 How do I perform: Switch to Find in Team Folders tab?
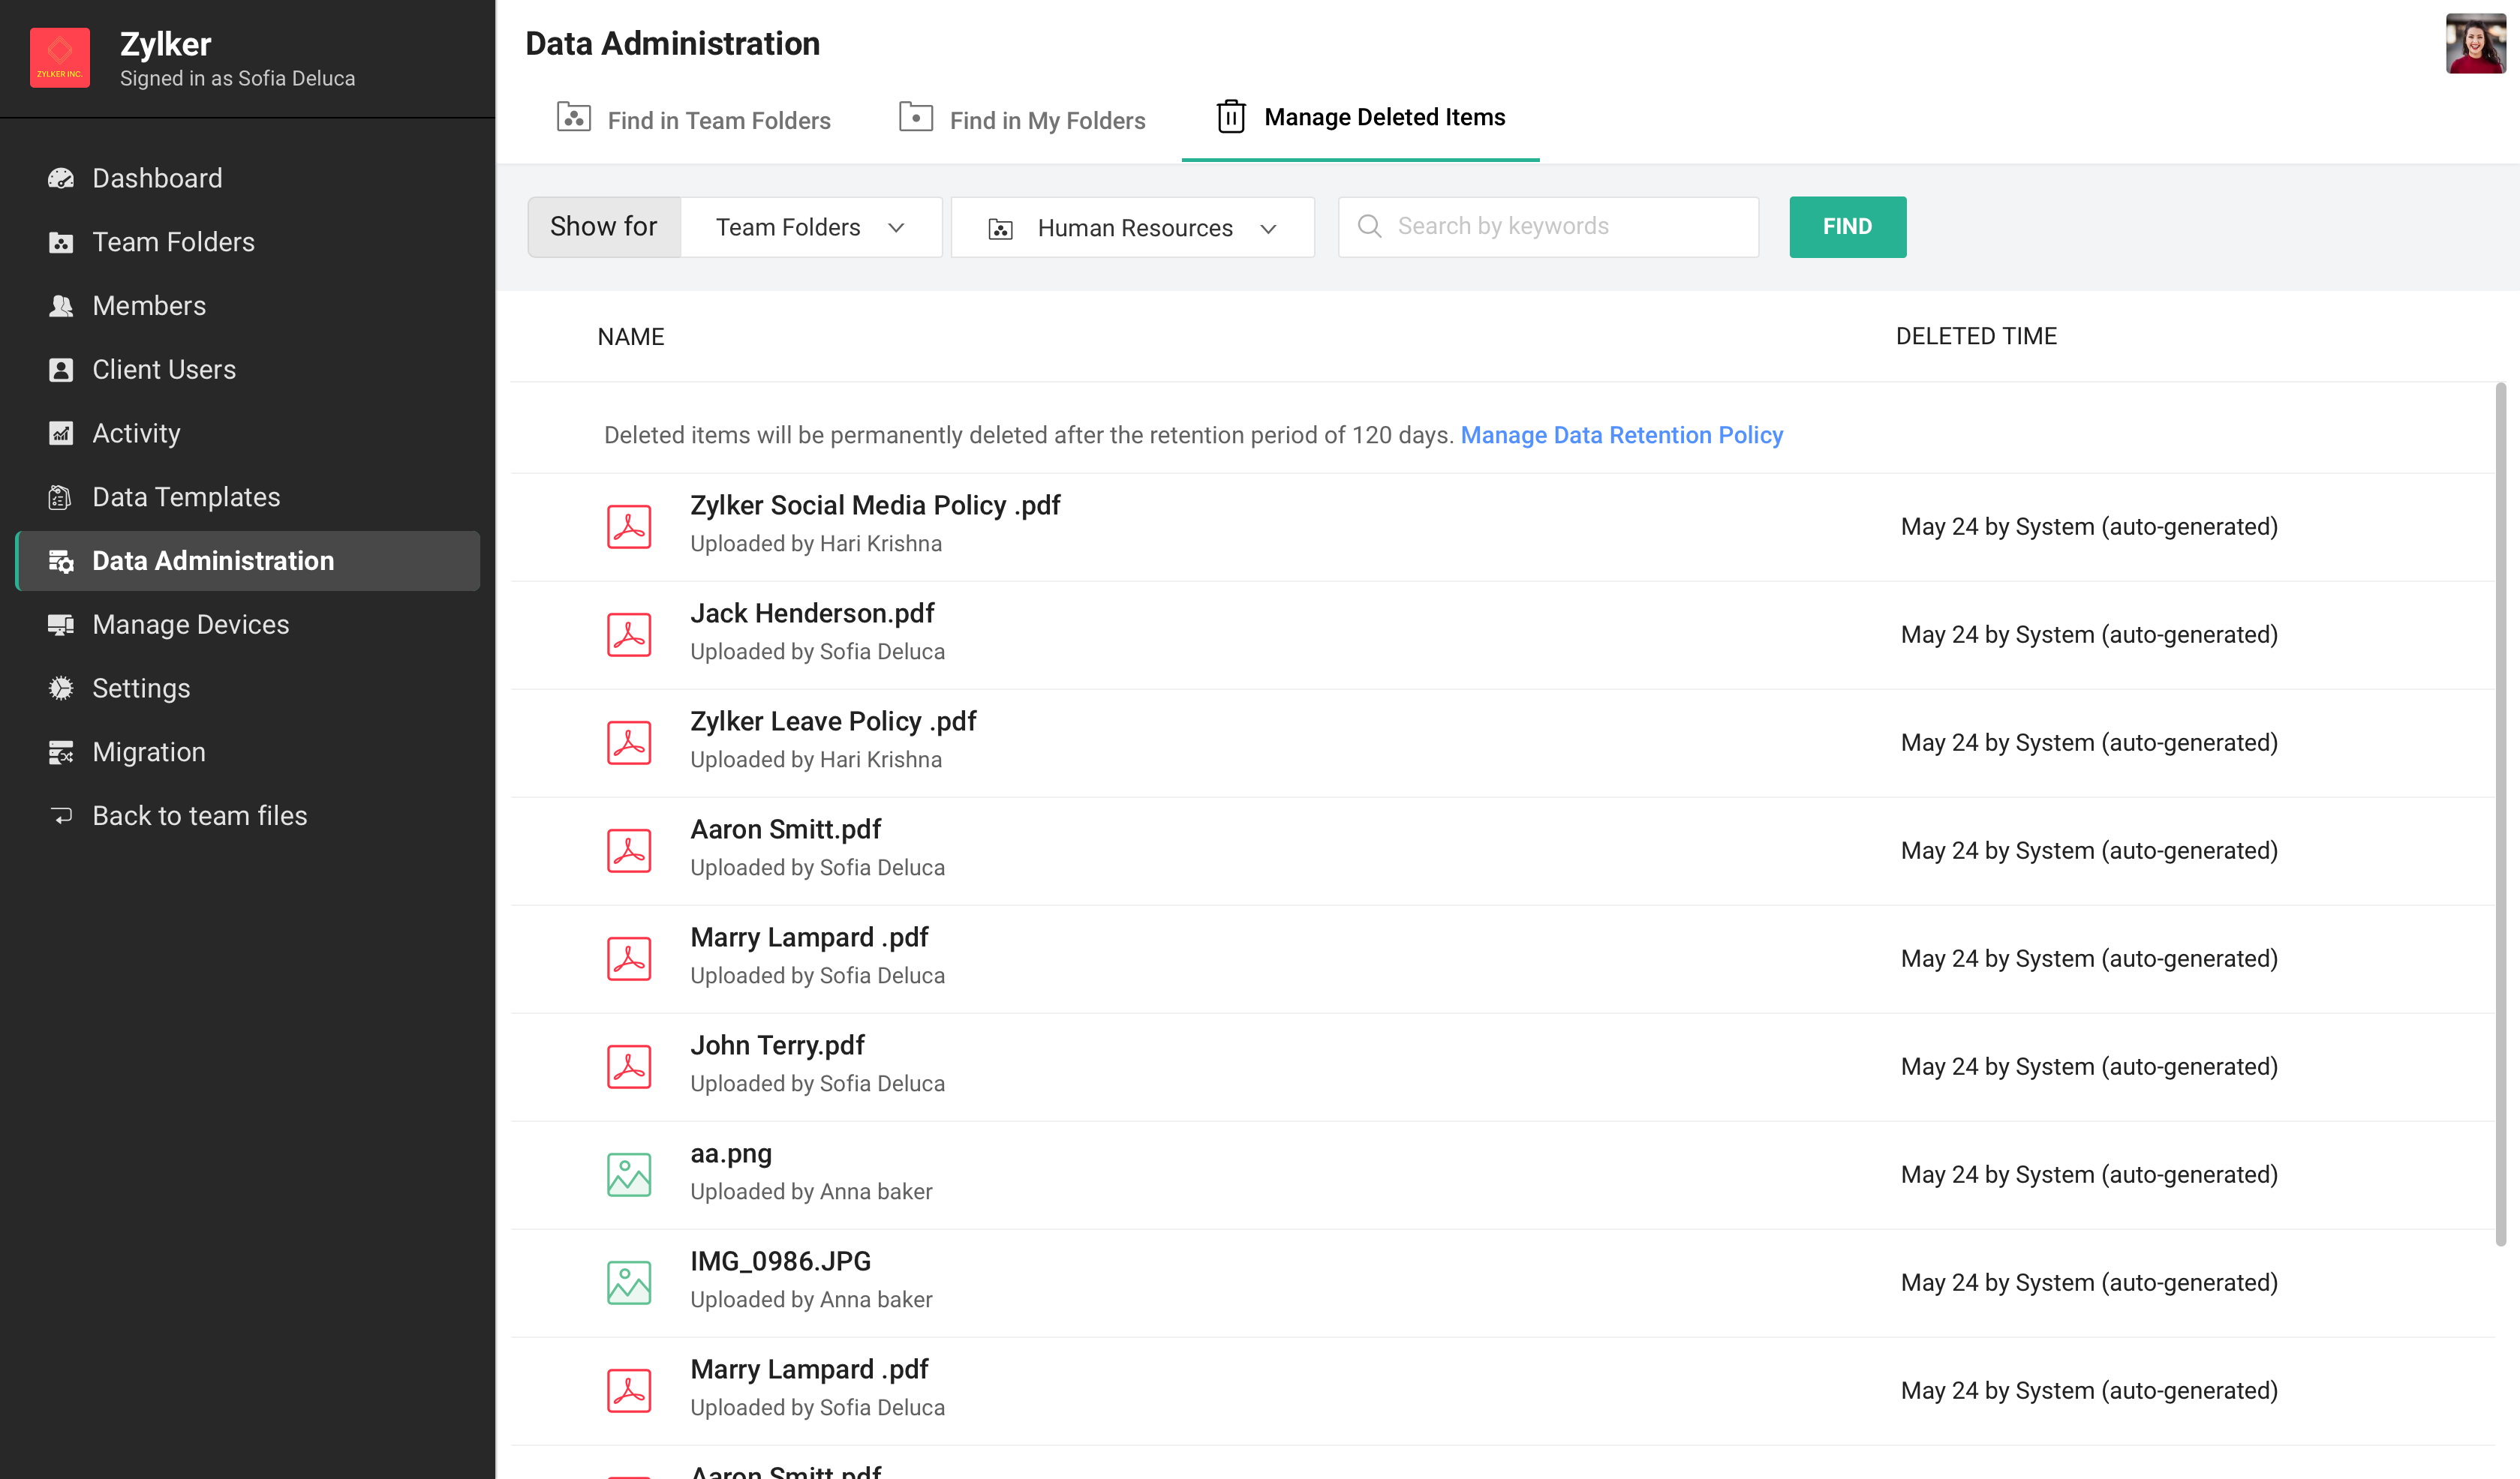694,120
